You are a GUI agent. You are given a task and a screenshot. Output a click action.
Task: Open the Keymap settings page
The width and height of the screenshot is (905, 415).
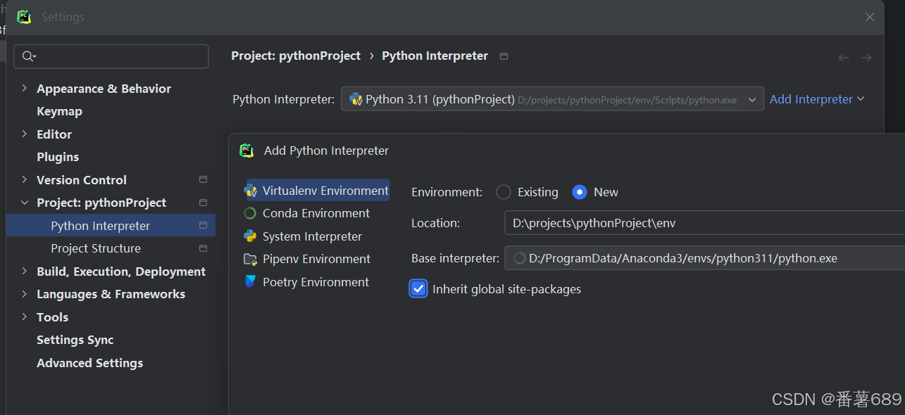tap(59, 111)
